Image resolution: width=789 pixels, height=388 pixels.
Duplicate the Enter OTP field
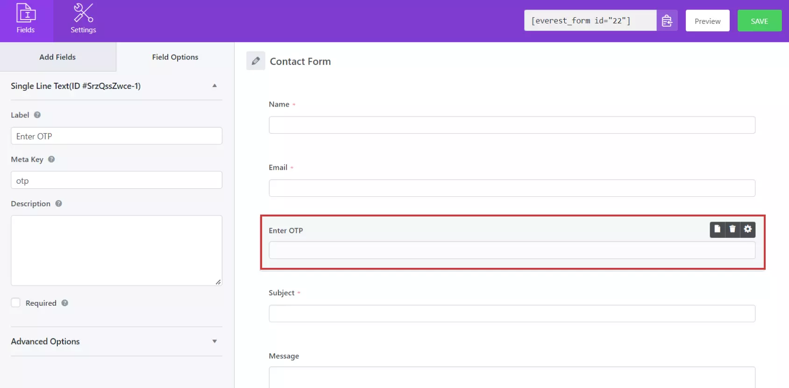pos(717,229)
